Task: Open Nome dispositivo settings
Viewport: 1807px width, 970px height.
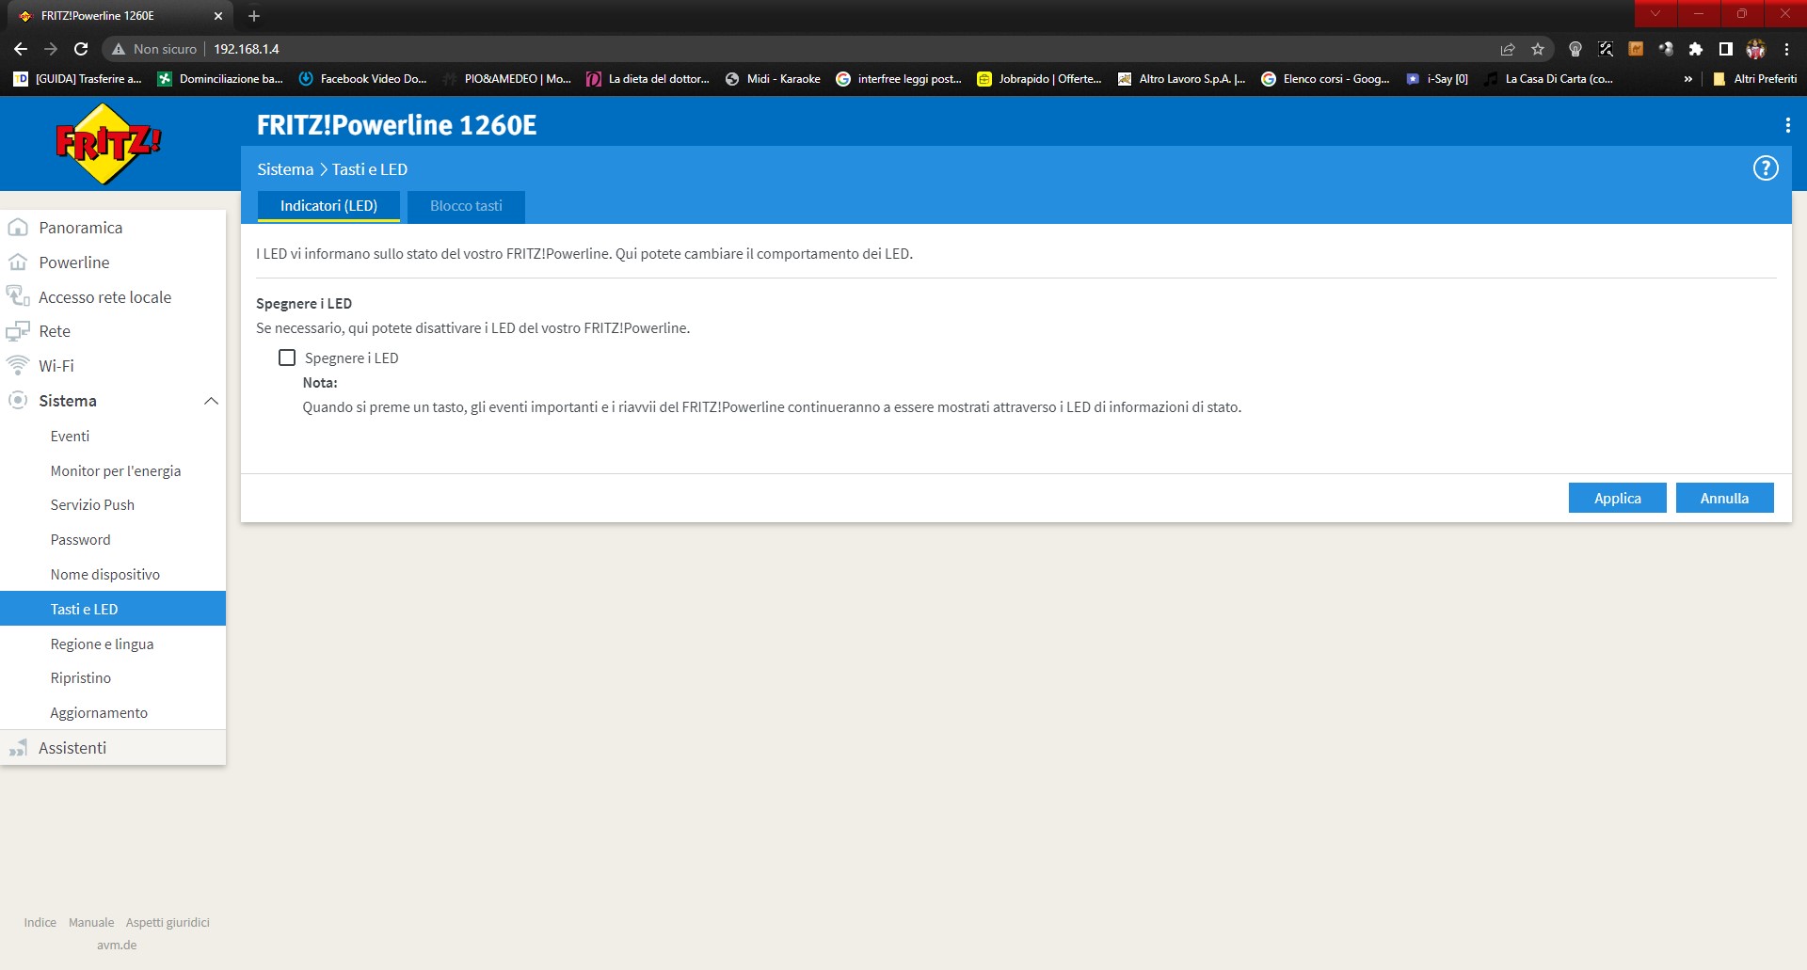Action: 105,575
